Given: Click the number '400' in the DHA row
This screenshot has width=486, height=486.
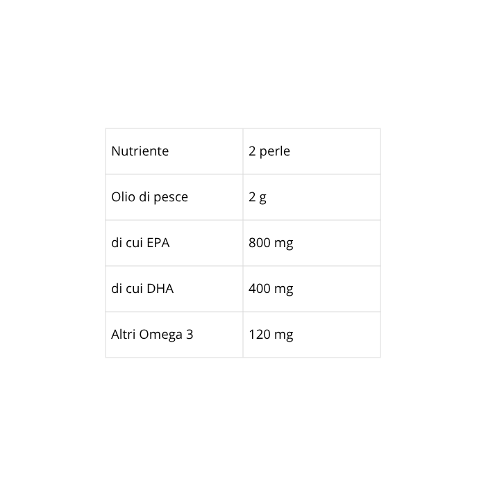Looking at the screenshot, I should click(260, 289).
